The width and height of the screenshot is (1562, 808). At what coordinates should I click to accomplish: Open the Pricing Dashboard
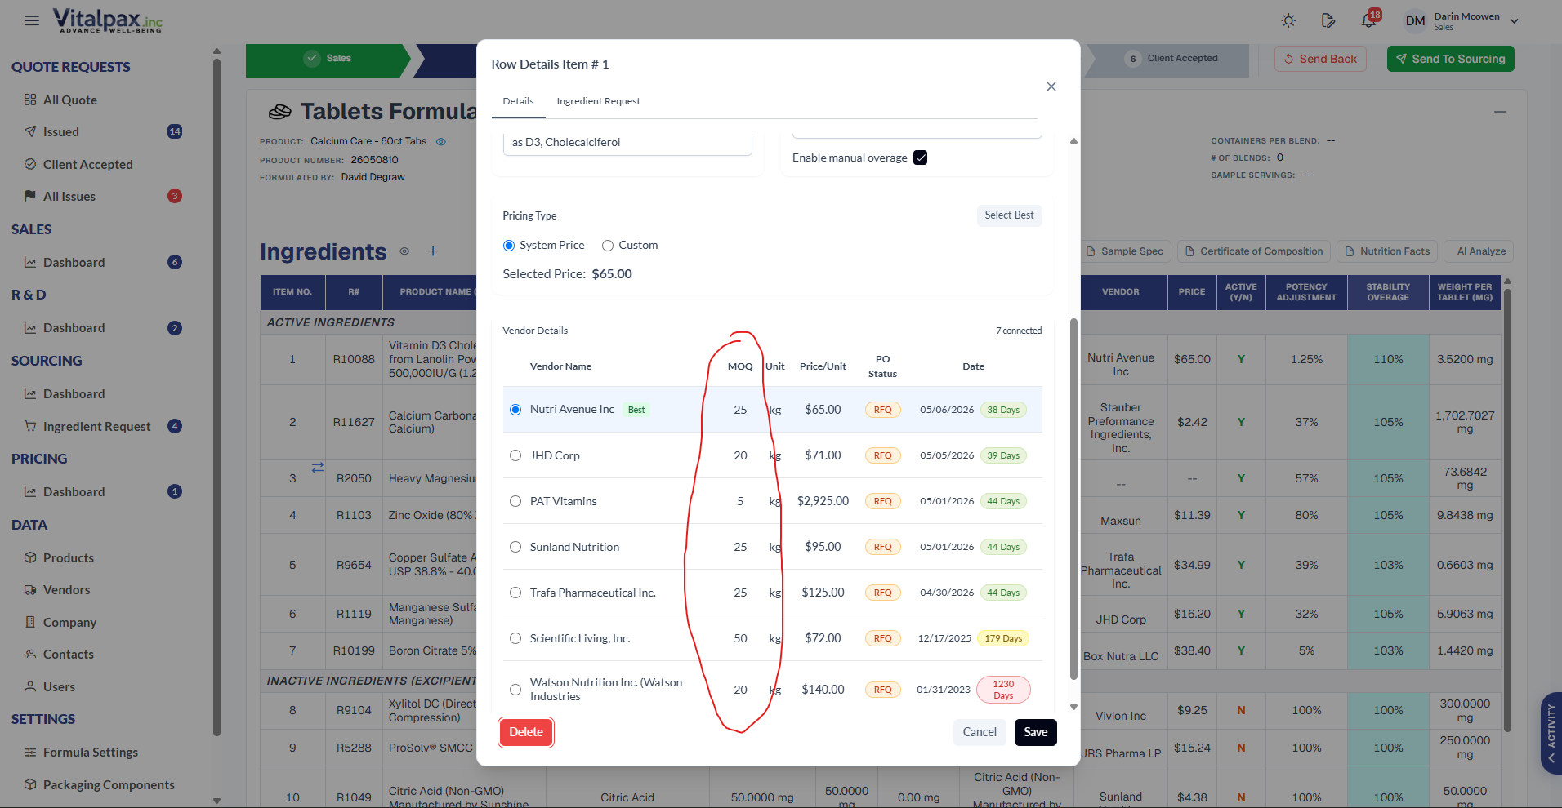74,491
